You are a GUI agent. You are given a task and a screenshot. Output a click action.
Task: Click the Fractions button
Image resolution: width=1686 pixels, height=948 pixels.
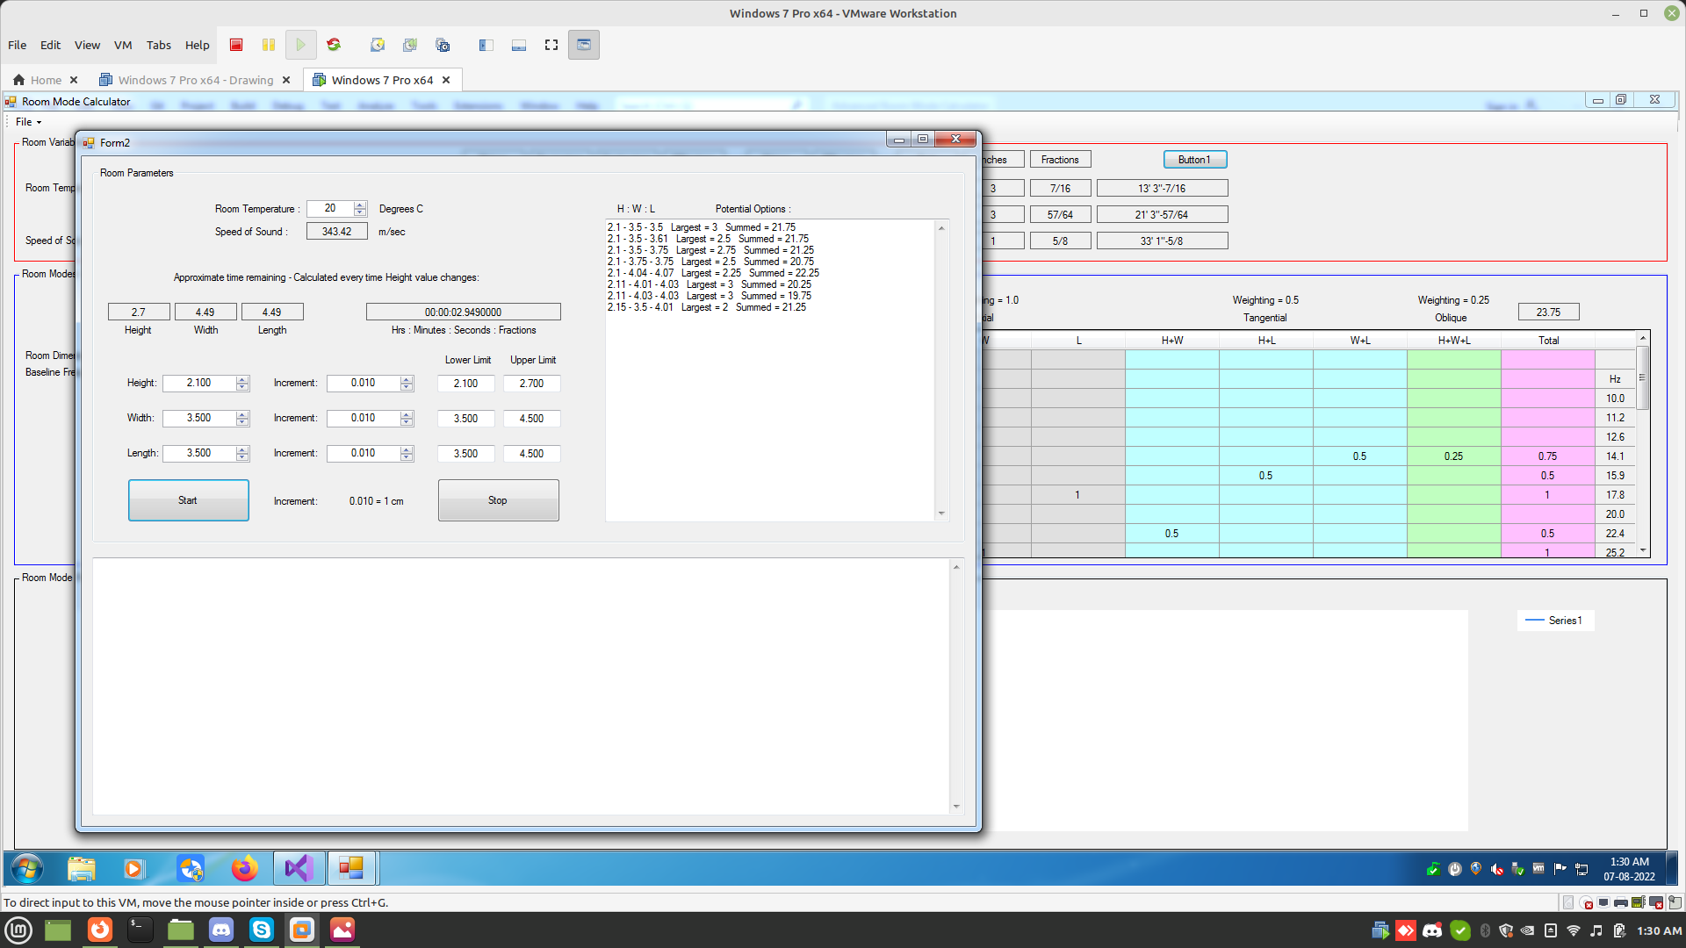click(x=1060, y=159)
